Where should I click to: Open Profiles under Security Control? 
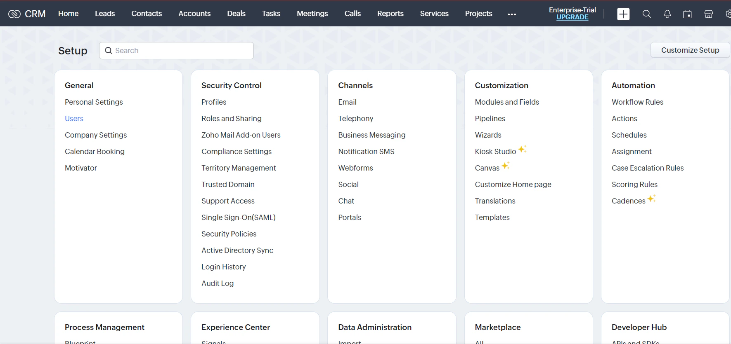point(214,102)
